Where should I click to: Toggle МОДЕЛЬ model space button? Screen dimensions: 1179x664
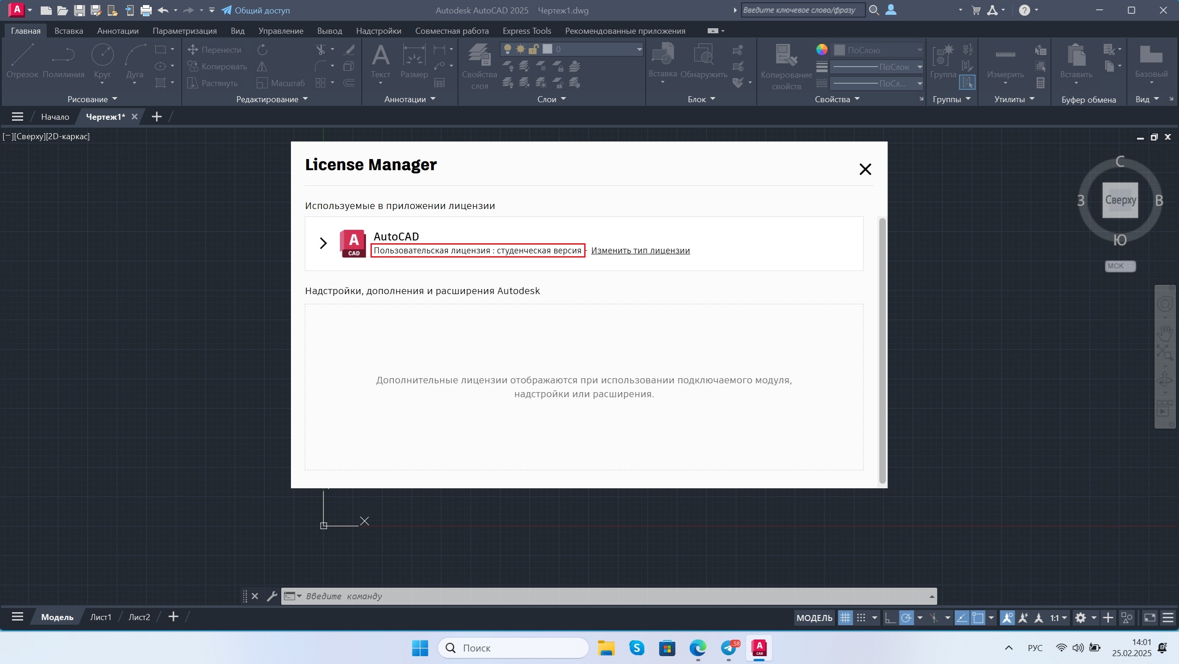pos(815,618)
